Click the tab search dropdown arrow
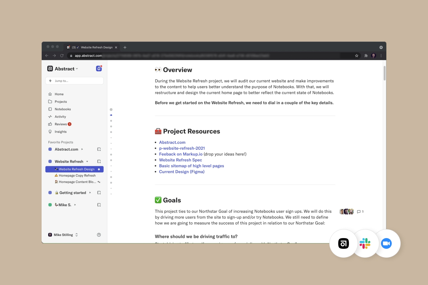The height and width of the screenshot is (285, 428). click(381, 47)
